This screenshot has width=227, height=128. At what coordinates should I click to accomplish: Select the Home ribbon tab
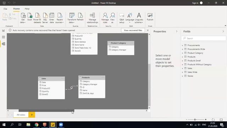(16, 9)
